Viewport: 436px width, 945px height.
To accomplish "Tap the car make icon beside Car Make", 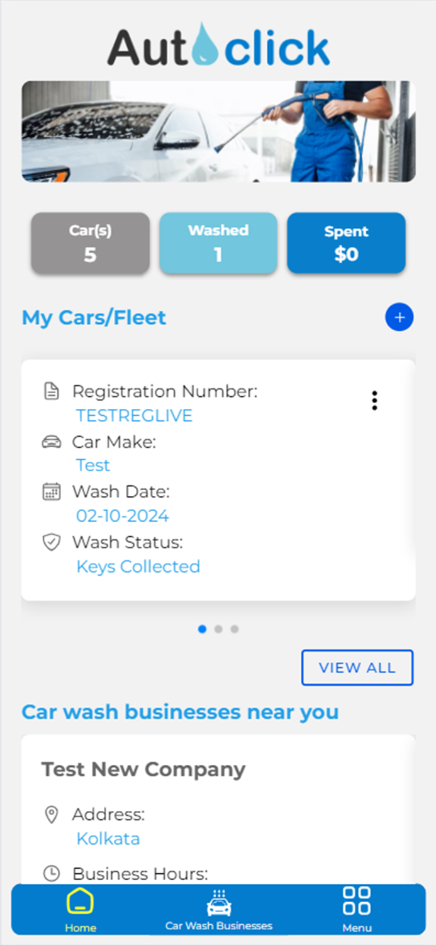I will 51,442.
